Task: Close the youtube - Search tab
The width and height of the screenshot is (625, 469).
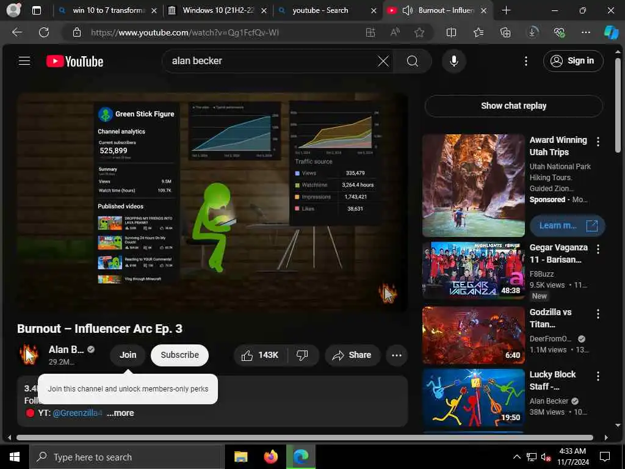Action: (x=374, y=11)
